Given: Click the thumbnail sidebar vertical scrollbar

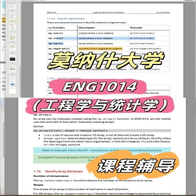Looking at the screenshot, I should (x=20, y=81).
